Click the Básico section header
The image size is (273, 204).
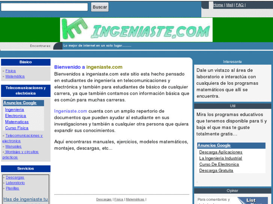[26, 62]
